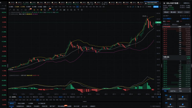Screen dimensions: 192x108
Task: Toggle the TD main indicator
Action: 31,97
